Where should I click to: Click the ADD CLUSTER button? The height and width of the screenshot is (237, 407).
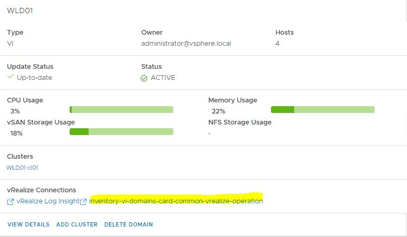coord(77,224)
